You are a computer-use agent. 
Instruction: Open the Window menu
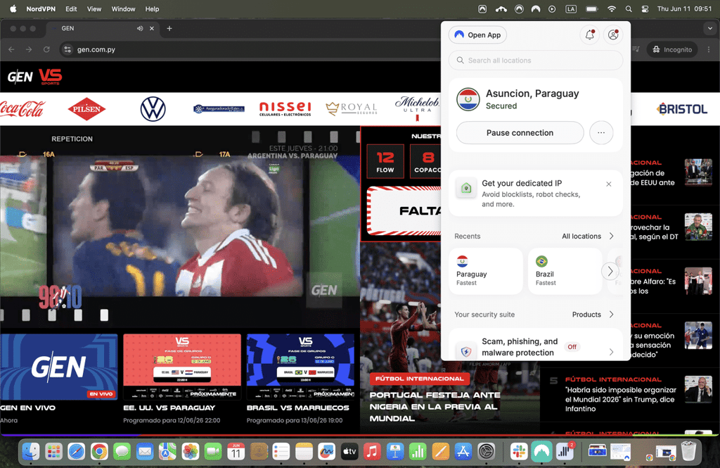click(x=124, y=8)
